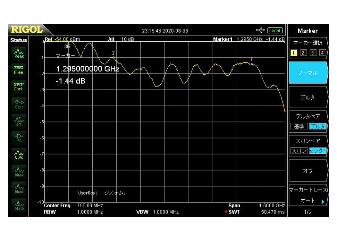Click the C.W. trace status icon

[19, 154]
